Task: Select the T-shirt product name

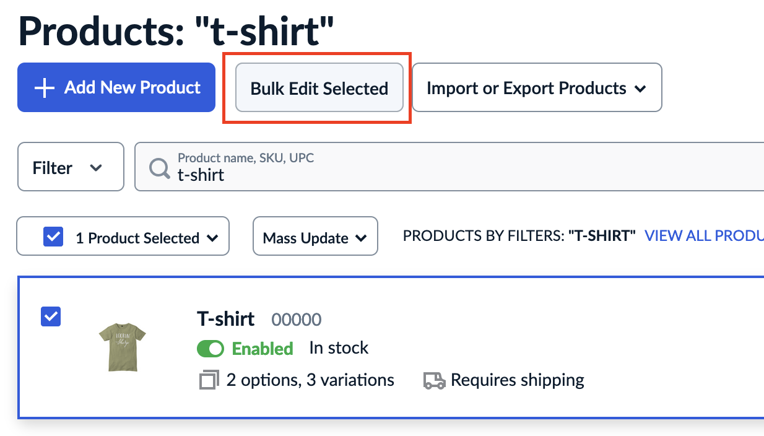Action: 225,318
